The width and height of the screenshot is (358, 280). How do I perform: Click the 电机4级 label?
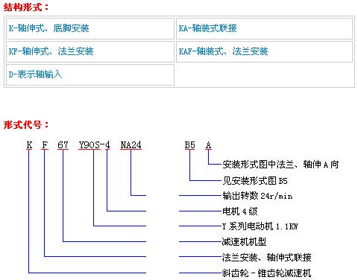pyautogui.click(x=240, y=211)
